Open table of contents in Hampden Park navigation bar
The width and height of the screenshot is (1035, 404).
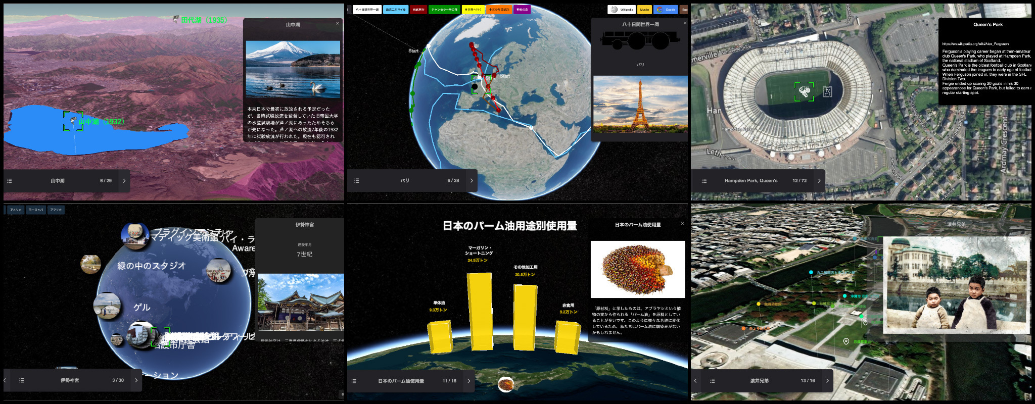click(704, 181)
